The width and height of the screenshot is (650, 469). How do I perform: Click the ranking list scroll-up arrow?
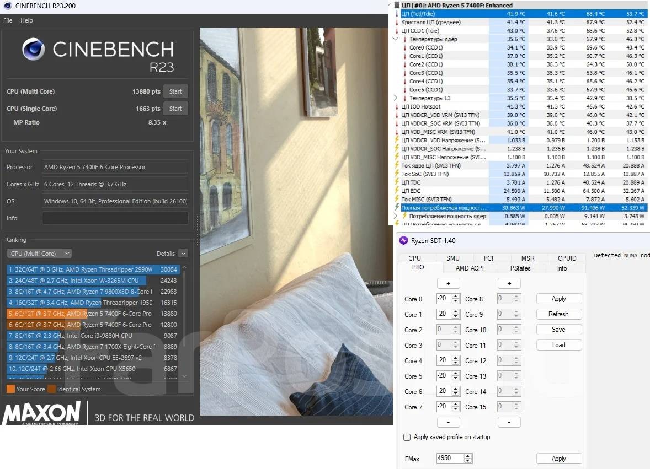[184, 267]
